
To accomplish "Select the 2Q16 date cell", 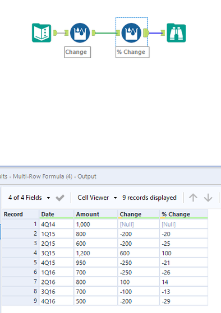I will pyautogui.click(x=57, y=282).
